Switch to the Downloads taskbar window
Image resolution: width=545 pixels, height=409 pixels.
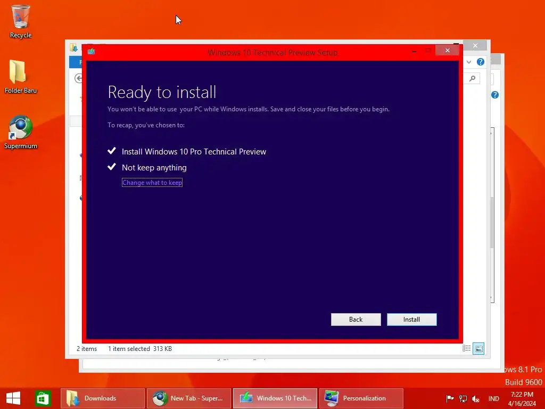pyautogui.click(x=103, y=398)
